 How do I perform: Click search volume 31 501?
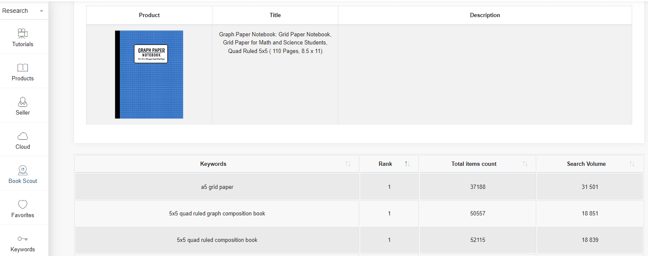pyautogui.click(x=590, y=187)
